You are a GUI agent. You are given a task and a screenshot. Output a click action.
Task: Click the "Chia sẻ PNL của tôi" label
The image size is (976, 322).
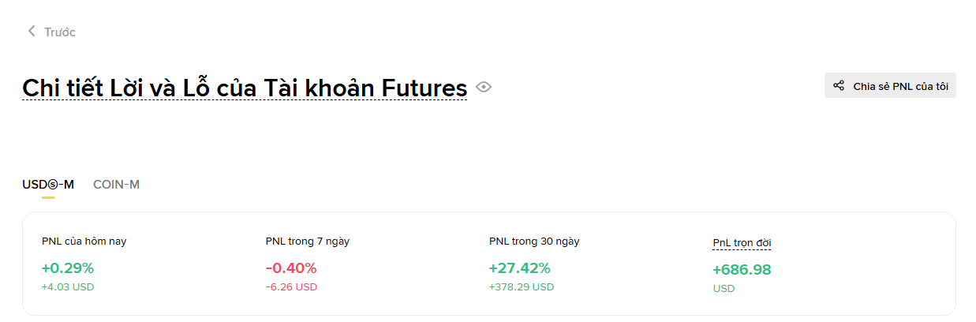pyautogui.click(x=900, y=87)
